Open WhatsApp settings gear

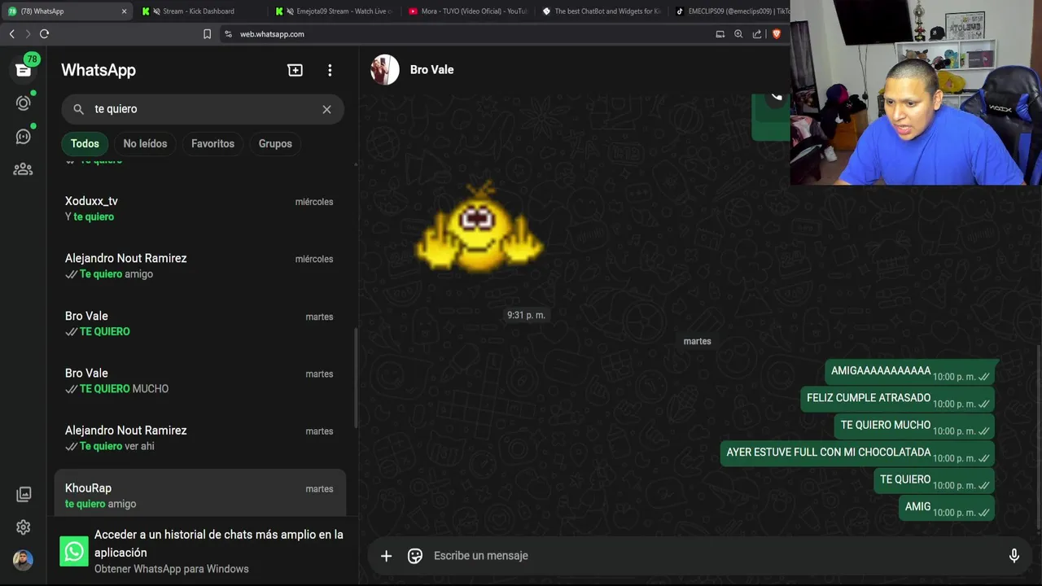pos(23,527)
